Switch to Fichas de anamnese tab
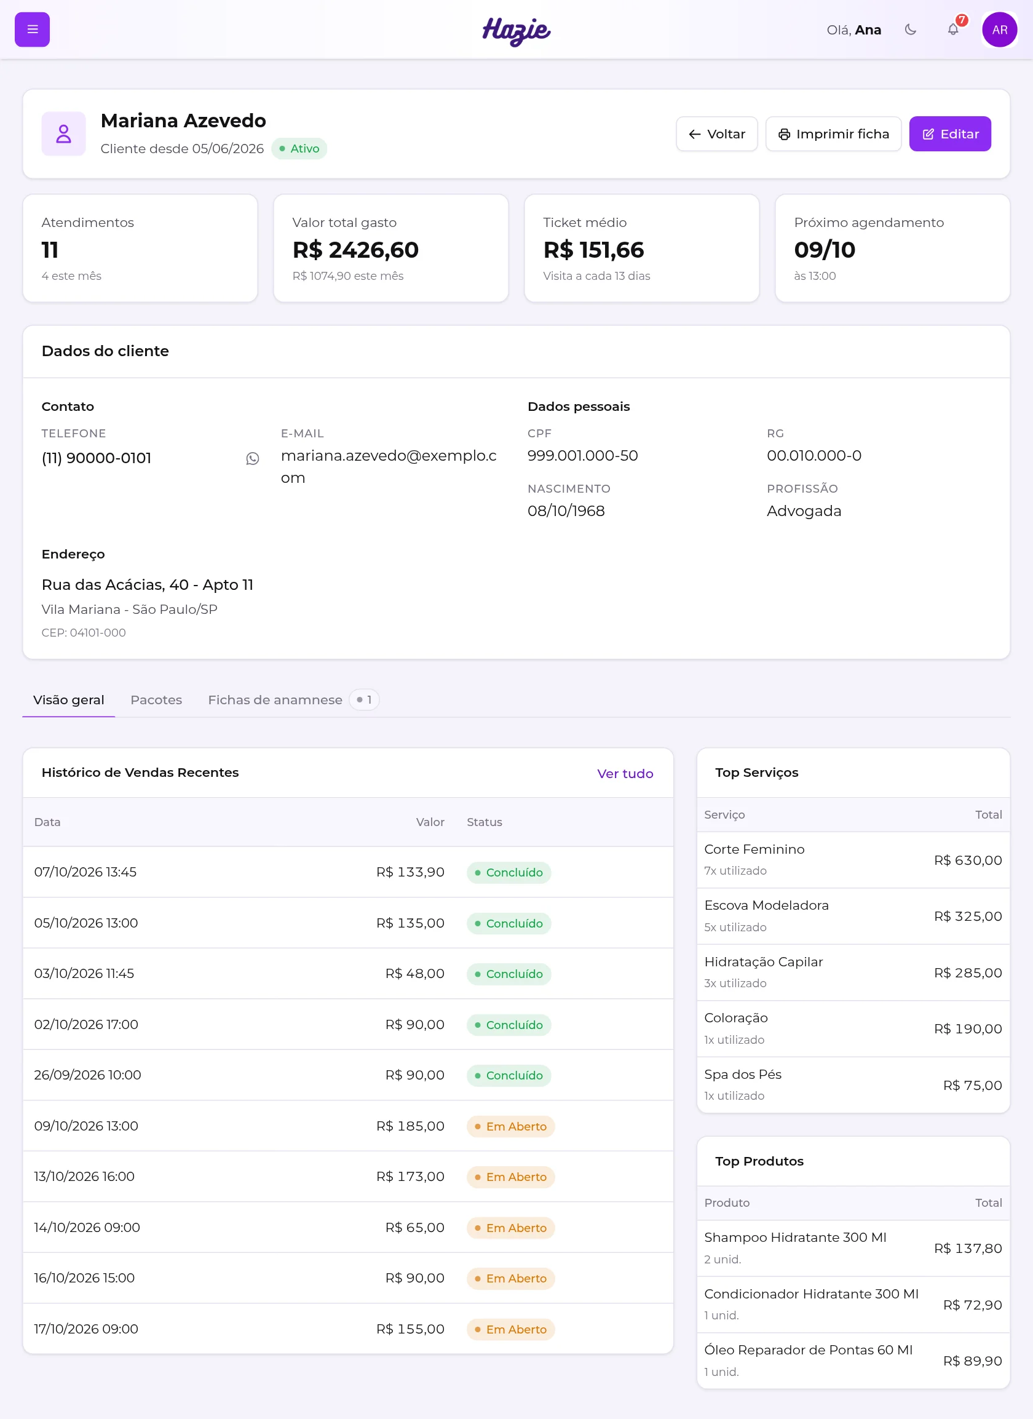 click(x=293, y=700)
